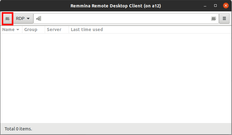The width and height of the screenshot is (232, 135).
Task: Click the new connection profile icon
Action: pos(7,18)
